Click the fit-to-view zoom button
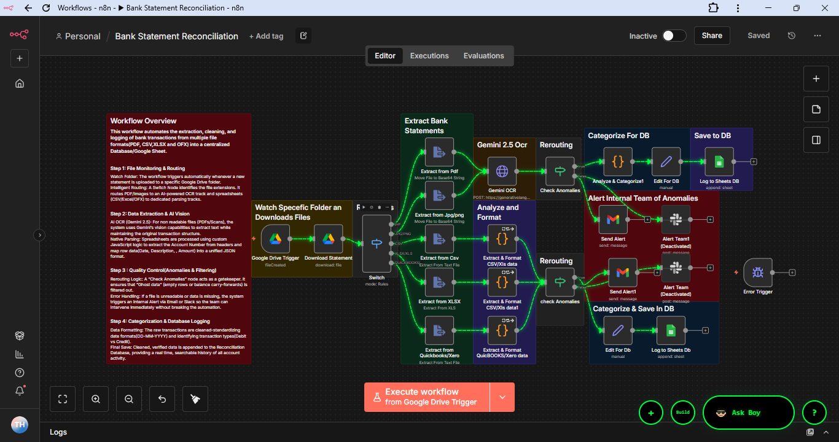Image resolution: width=839 pixels, height=442 pixels. 63,399
